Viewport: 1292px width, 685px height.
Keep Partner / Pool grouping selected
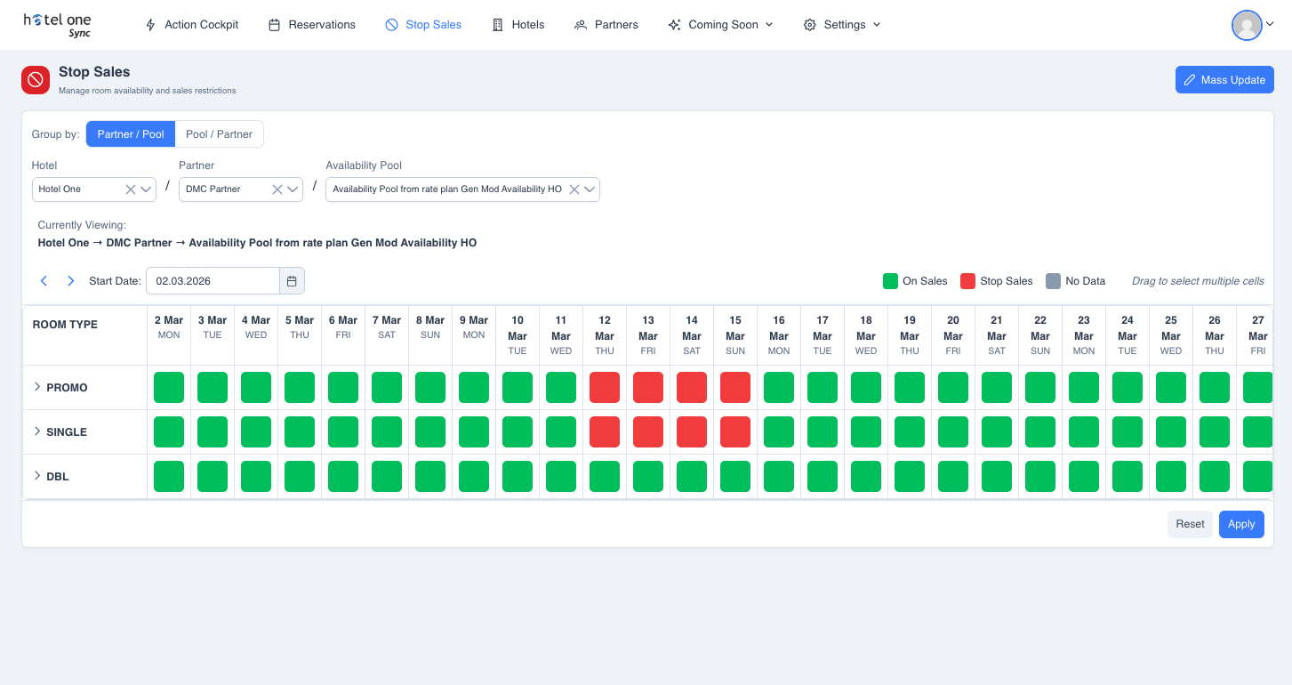pyautogui.click(x=130, y=133)
